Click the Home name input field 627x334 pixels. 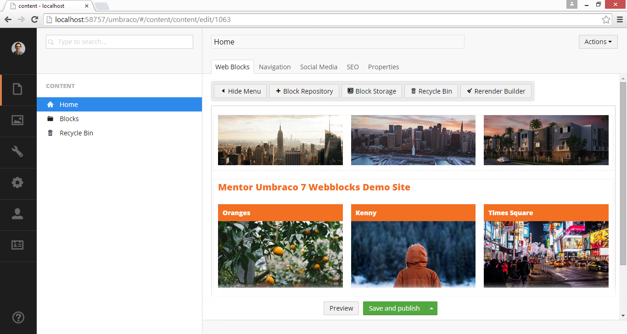click(x=338, y=42)
